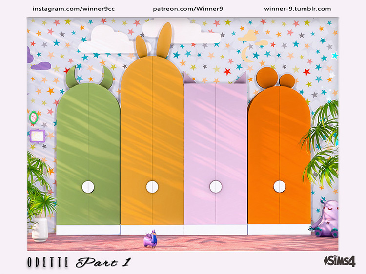Click the white vase with plant
The image size is (366, 274).
40,229
